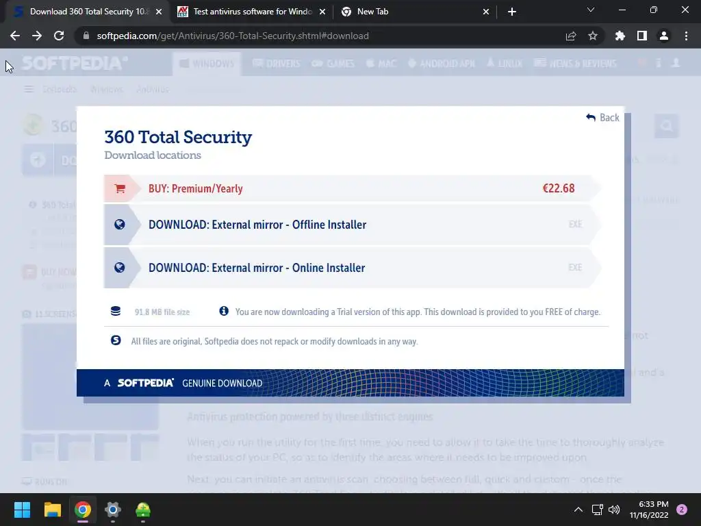701x526 pixels.
Task: Click the 91.8 MB file size text
Action: pyautogui.click(x=162, y=312)
